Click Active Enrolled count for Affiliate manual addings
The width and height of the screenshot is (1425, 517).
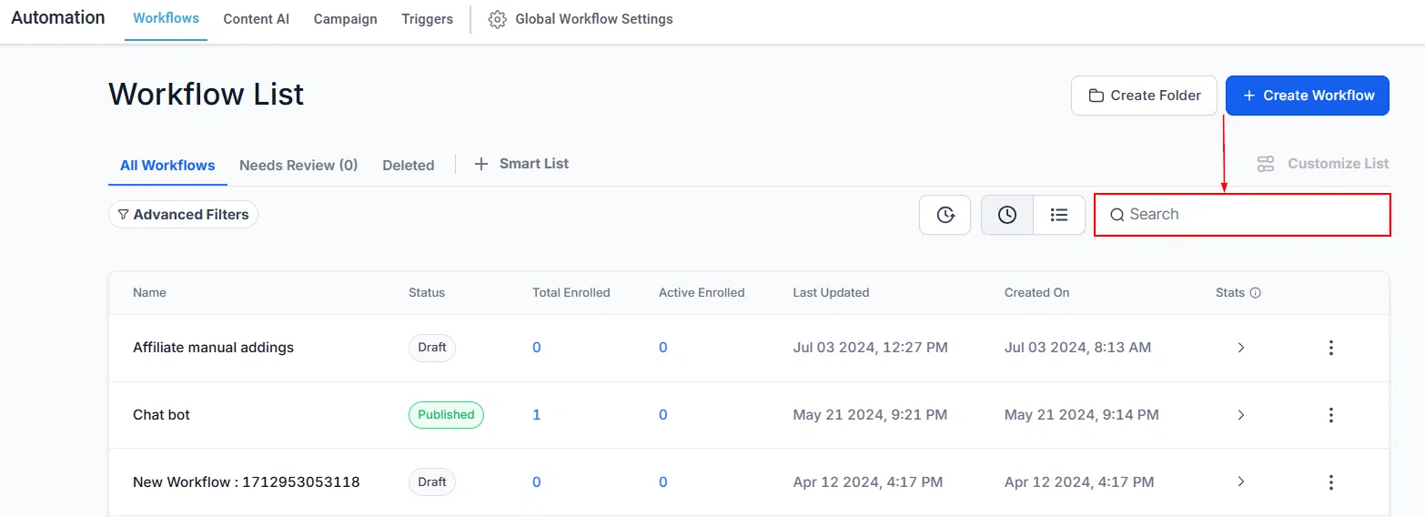[662, 348]
